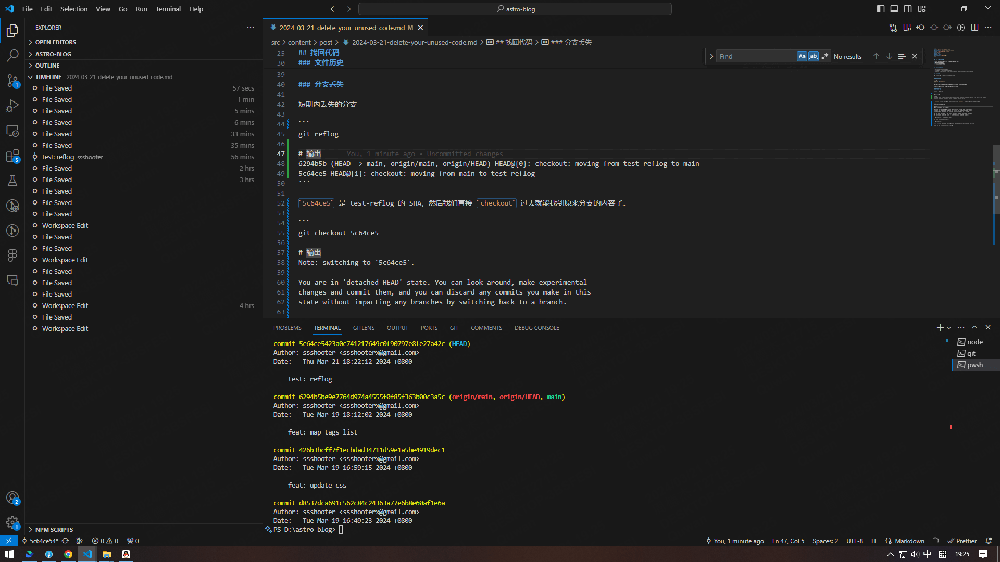The image size is (1000, 562).
Task: Click the Prettier formatter button in status bar
Action: point(961,541)
